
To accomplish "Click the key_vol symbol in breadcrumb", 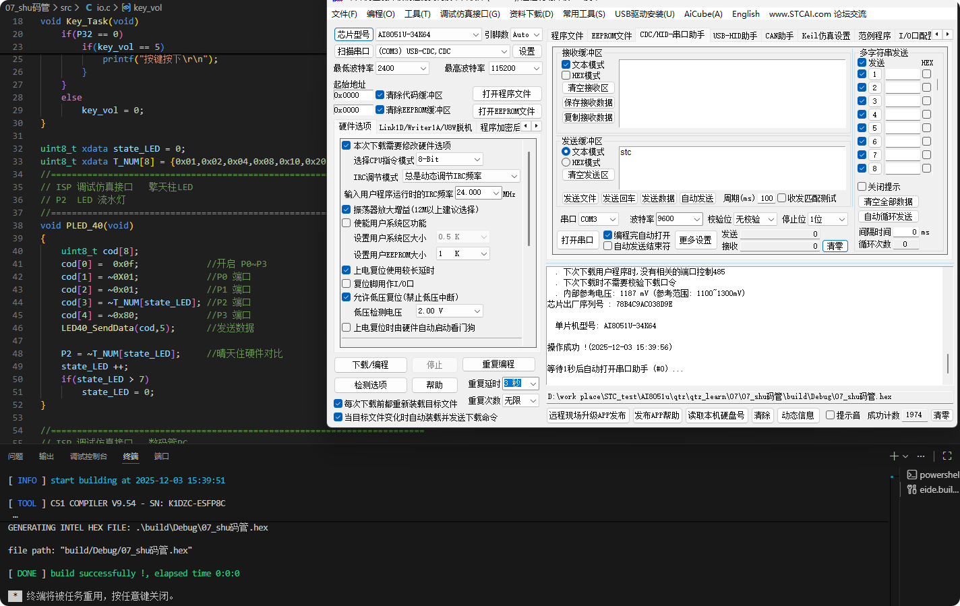I will [147, 7].
